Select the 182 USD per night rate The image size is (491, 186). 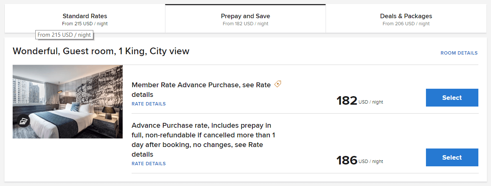coord(452,98)
